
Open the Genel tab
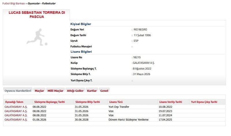104,91
